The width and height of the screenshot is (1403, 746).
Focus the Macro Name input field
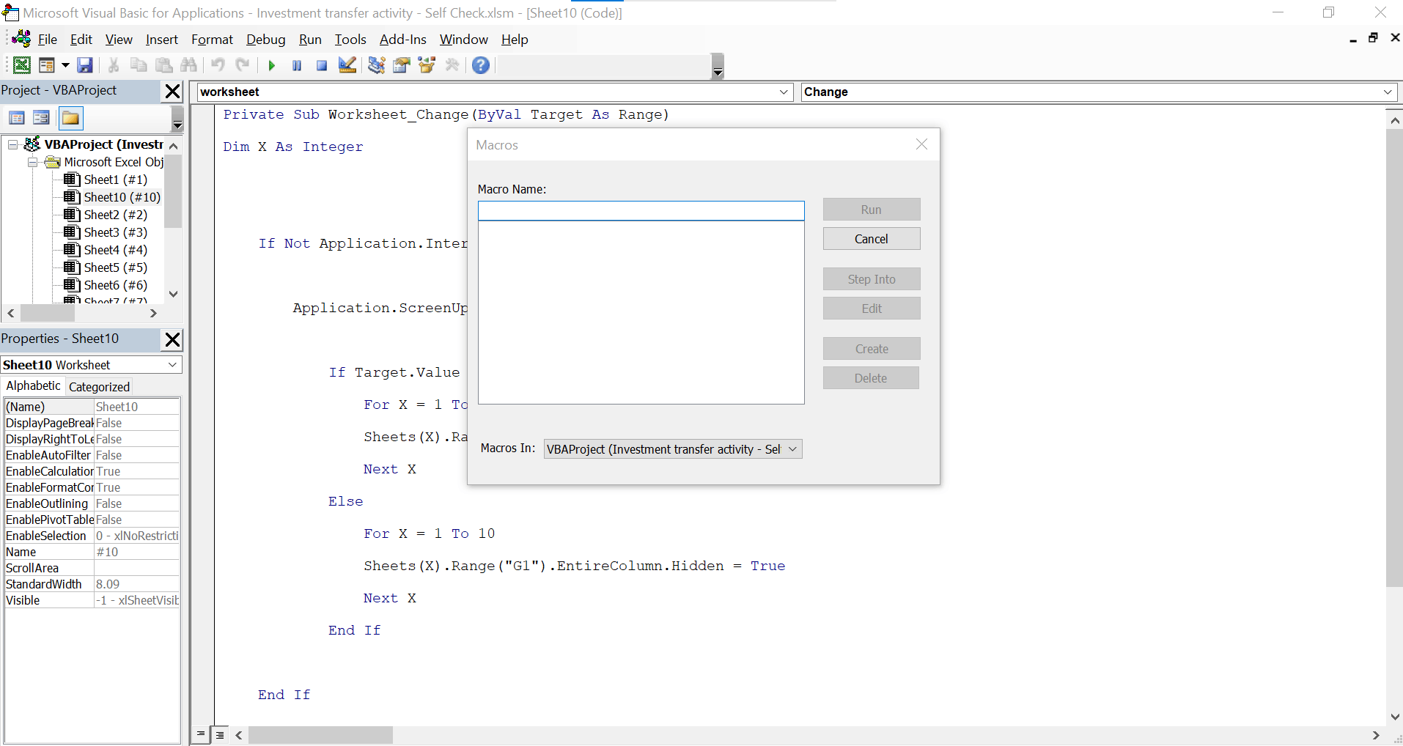[x=641, y=211]
